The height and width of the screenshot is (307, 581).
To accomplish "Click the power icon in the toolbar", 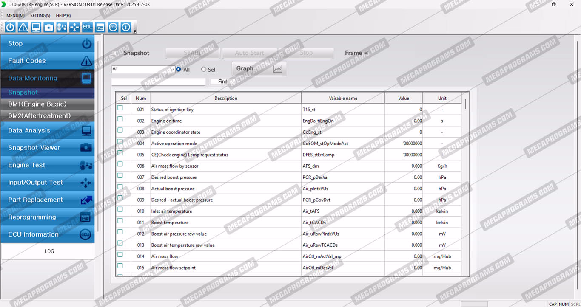I will (x=10, y=27).
